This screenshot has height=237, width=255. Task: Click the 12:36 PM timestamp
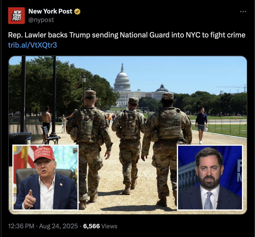[x=21, y=226]
